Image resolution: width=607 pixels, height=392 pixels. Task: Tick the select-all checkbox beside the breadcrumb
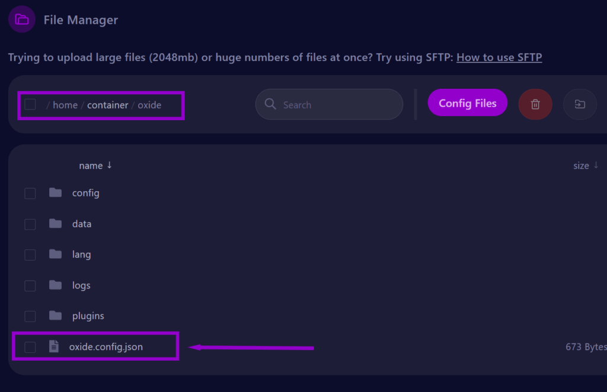pos(30,105)
